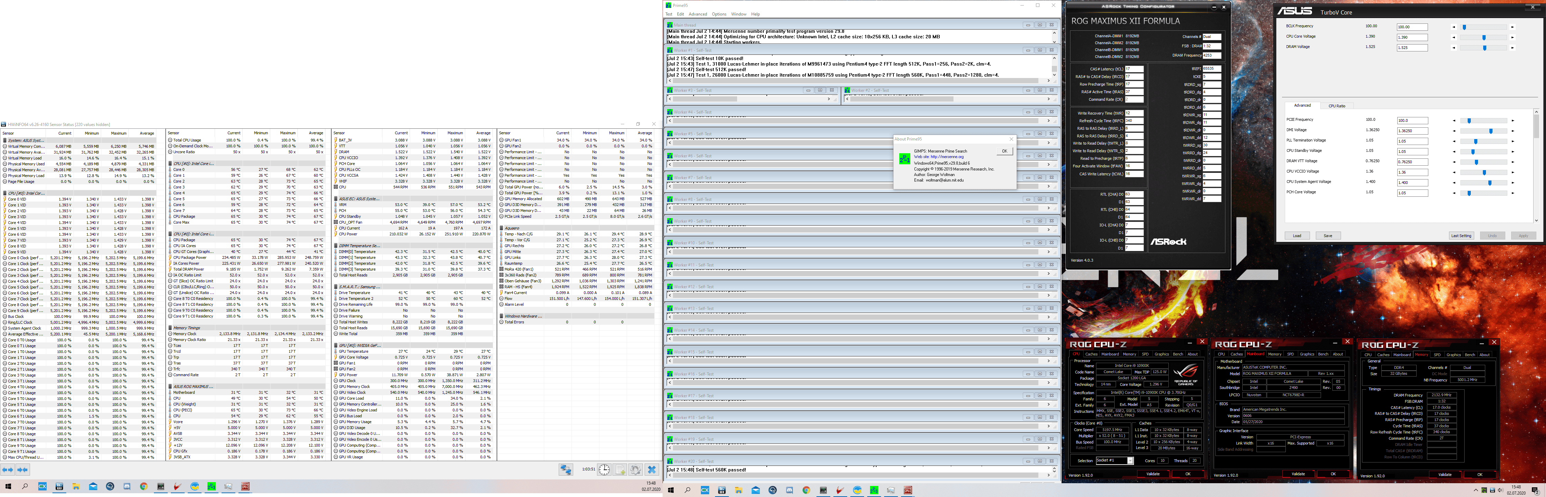Open the Options menu in Prime95
The width and height of the screenshot is (1546, 497).
tap(719, 14)
